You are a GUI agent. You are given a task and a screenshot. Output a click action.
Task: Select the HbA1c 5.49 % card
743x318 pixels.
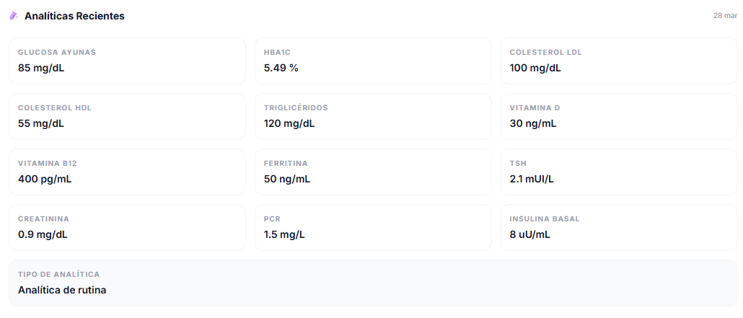[373, 61]
